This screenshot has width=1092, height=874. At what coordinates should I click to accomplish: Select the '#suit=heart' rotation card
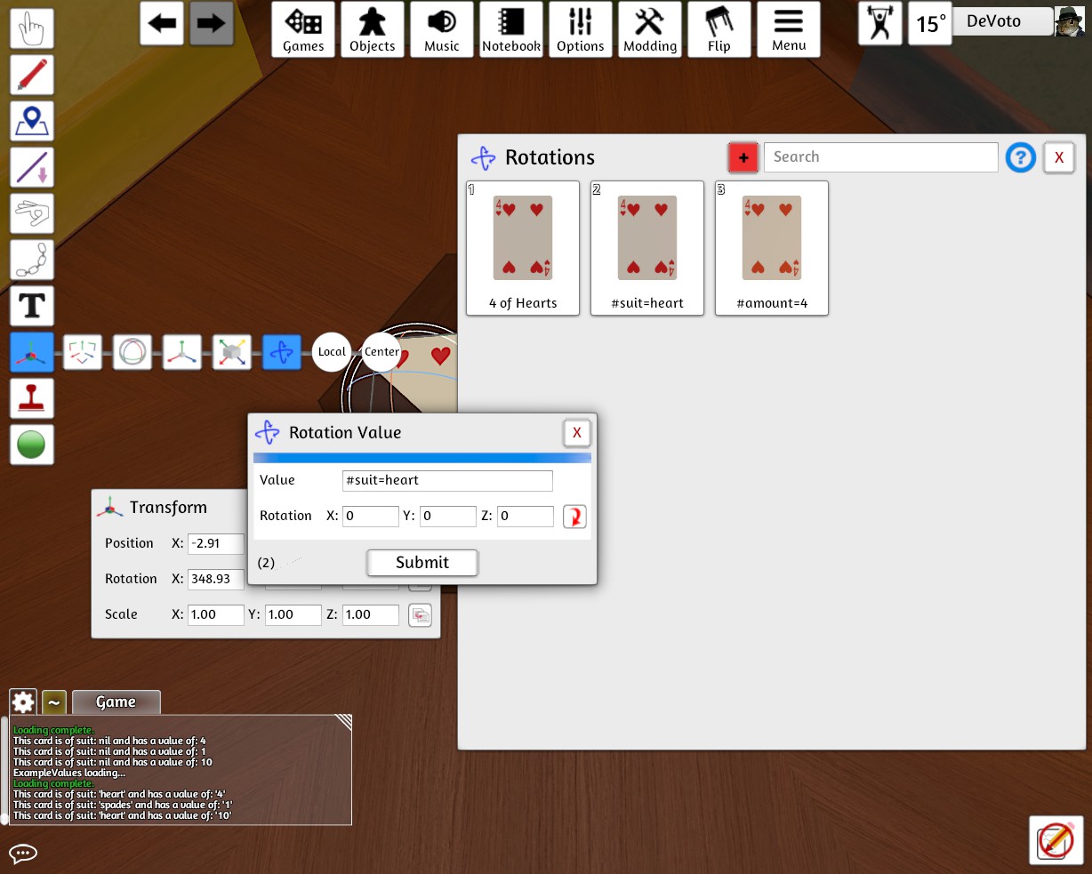click(x=647, y=248)
